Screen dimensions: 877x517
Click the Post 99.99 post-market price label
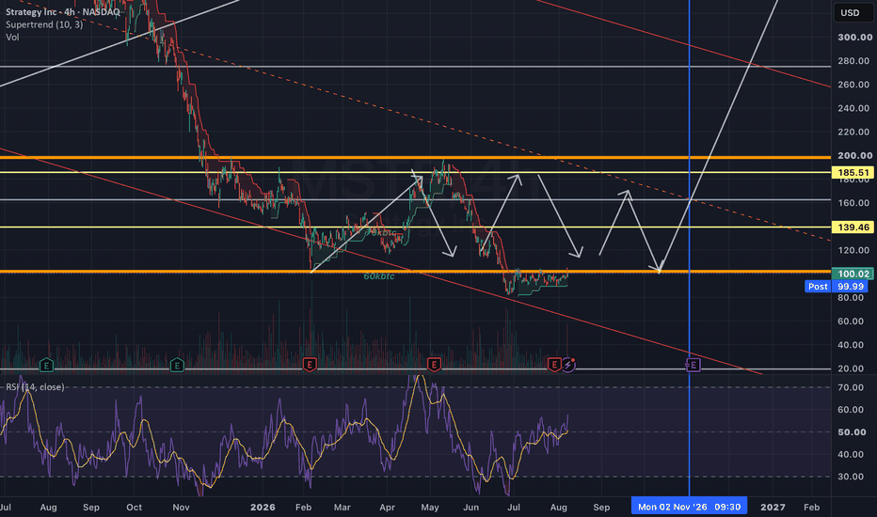[x=837, y=286]
